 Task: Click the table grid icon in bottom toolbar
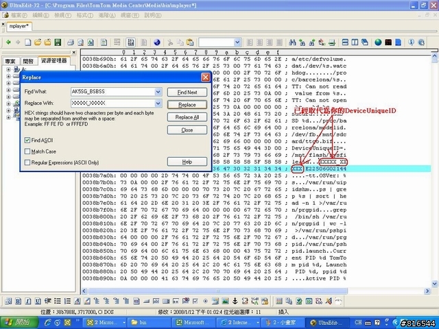click(x=279, y=301)
